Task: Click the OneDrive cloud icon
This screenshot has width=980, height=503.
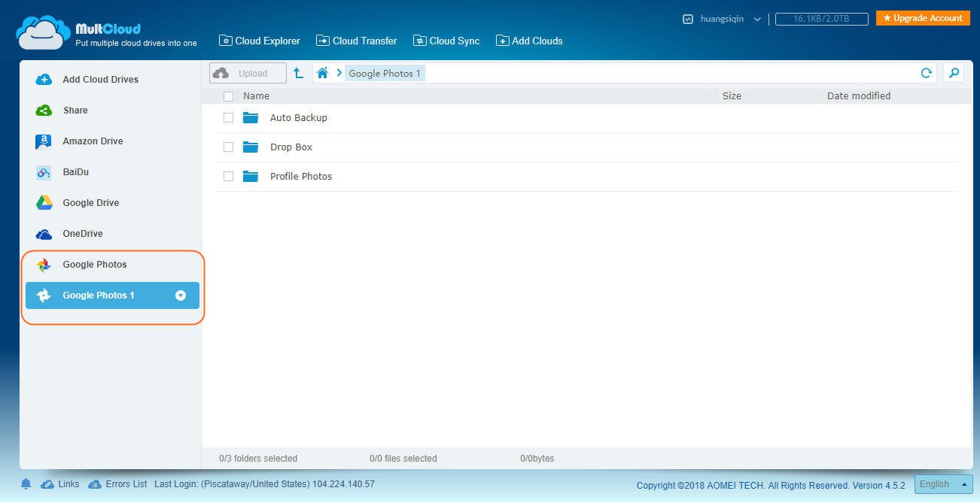Action: click(x=44, y=234)
